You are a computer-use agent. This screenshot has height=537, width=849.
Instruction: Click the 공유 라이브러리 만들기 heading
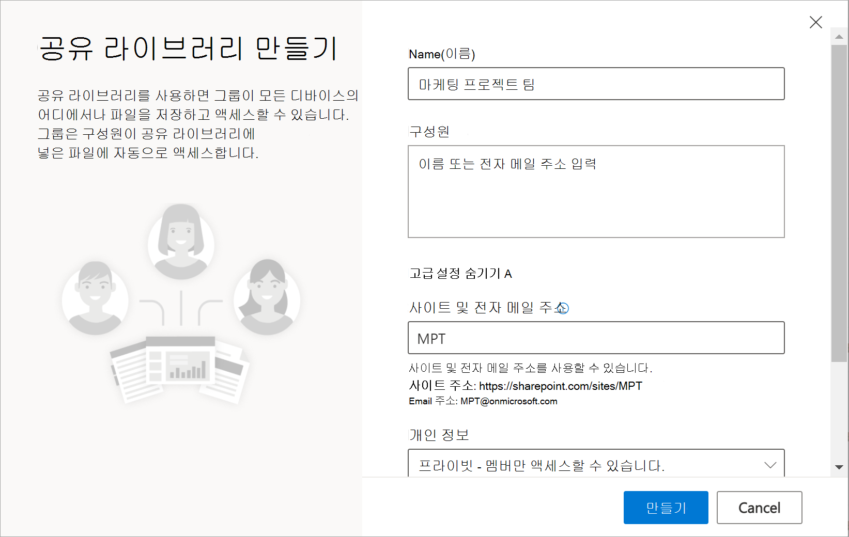coord(188,49)
